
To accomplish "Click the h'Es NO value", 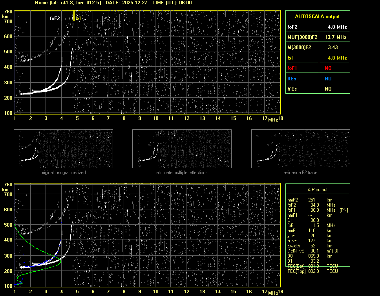I will click(328, 89).
